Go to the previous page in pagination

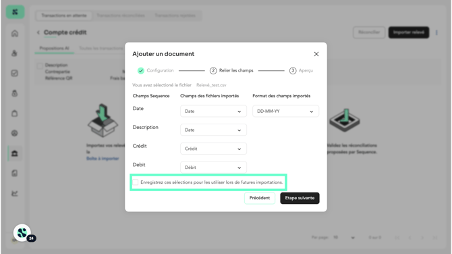click(410, 238)
